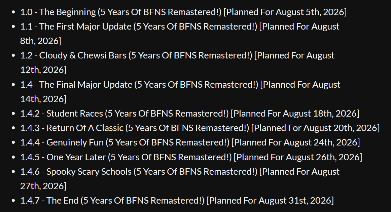The width and height of the screenshot is (391, 212).
Task: Click the 1.4.4 - Genuinely Fun entry
Action: click(190, 142)
